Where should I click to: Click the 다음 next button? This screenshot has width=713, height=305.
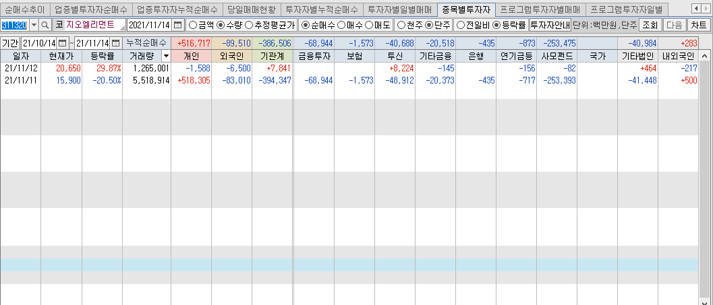tap(675, 25)
